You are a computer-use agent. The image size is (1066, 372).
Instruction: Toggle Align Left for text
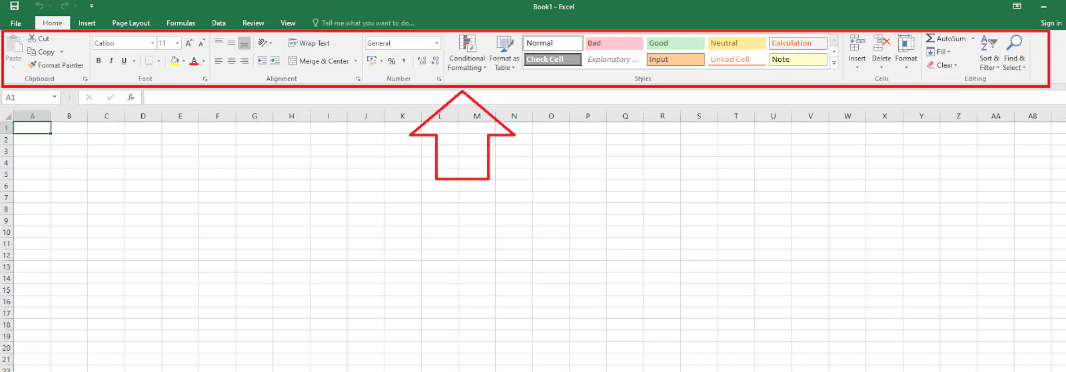point(219,61)
